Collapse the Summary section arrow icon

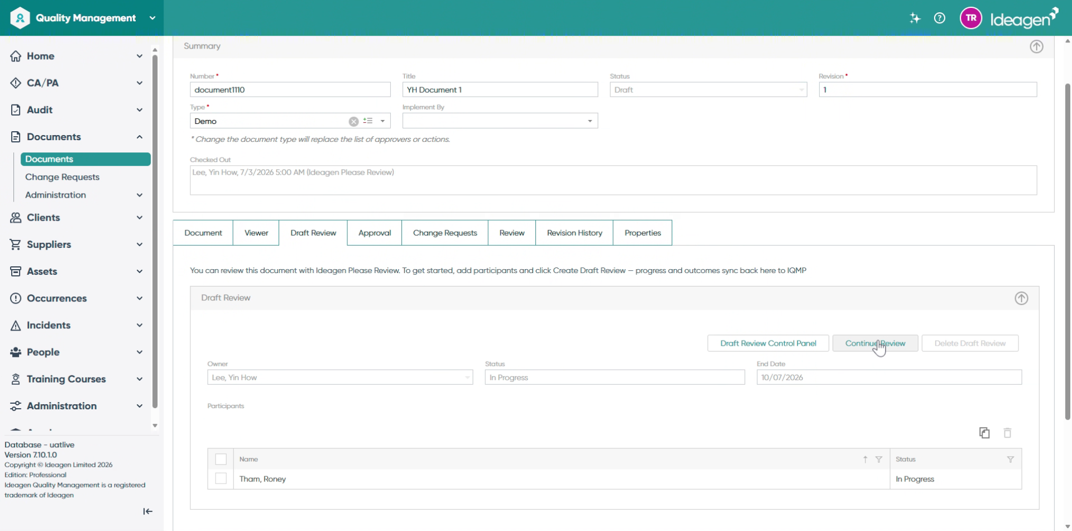tap(1036, 46)
